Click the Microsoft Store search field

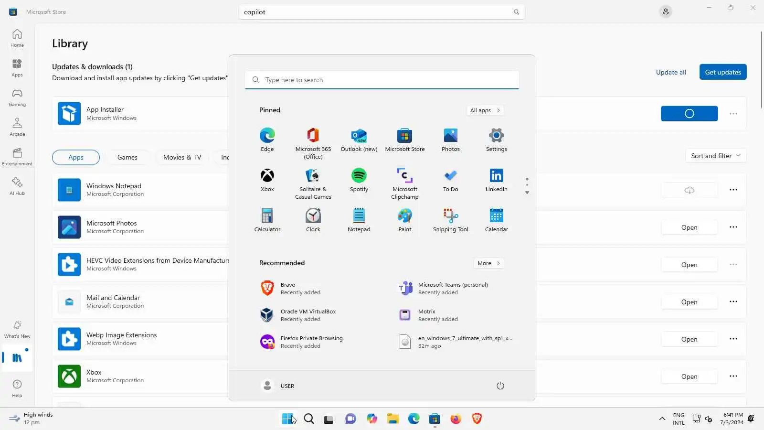coord(382,12)
